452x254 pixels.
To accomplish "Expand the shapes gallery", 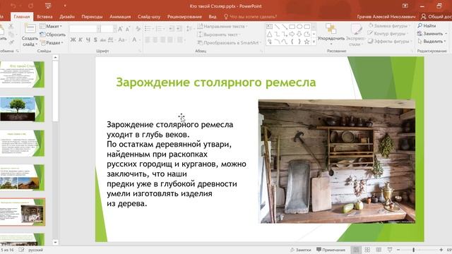I will pos(314,42).
